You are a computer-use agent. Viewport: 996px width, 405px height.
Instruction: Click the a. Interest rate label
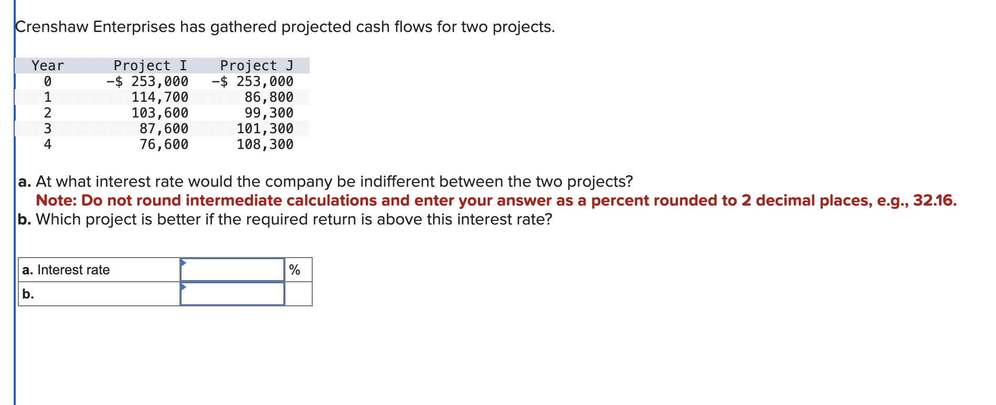[x=66, y=269]
